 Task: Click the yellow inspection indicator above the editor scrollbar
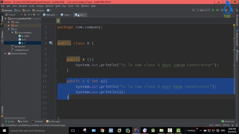point(234,25)
